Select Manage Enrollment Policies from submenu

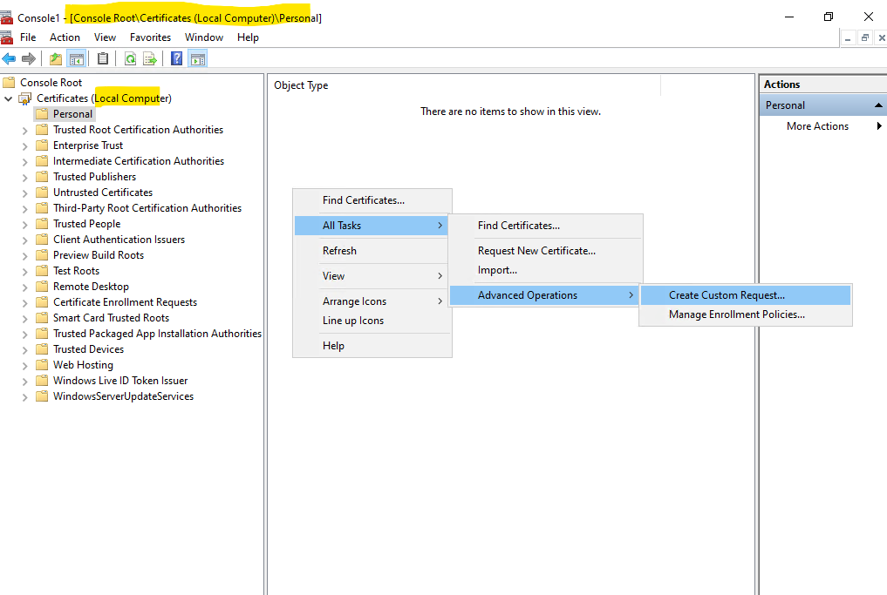tap(746, 314)
